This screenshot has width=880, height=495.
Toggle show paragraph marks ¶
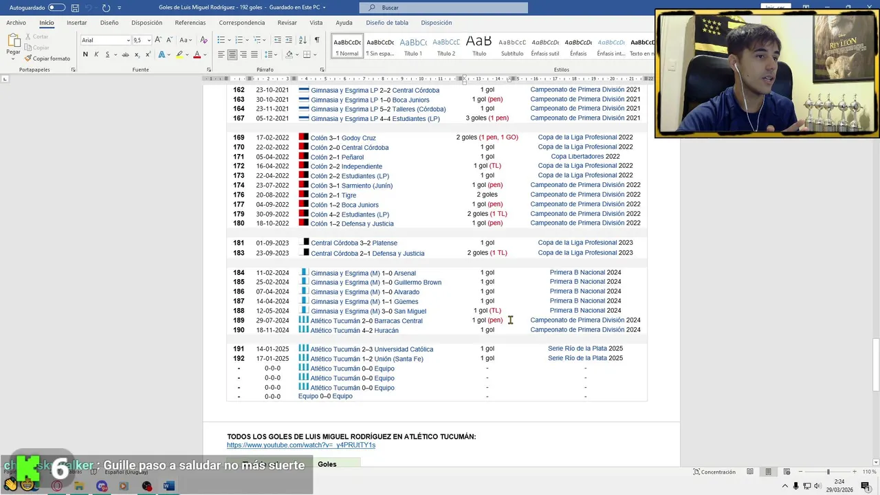317,40
